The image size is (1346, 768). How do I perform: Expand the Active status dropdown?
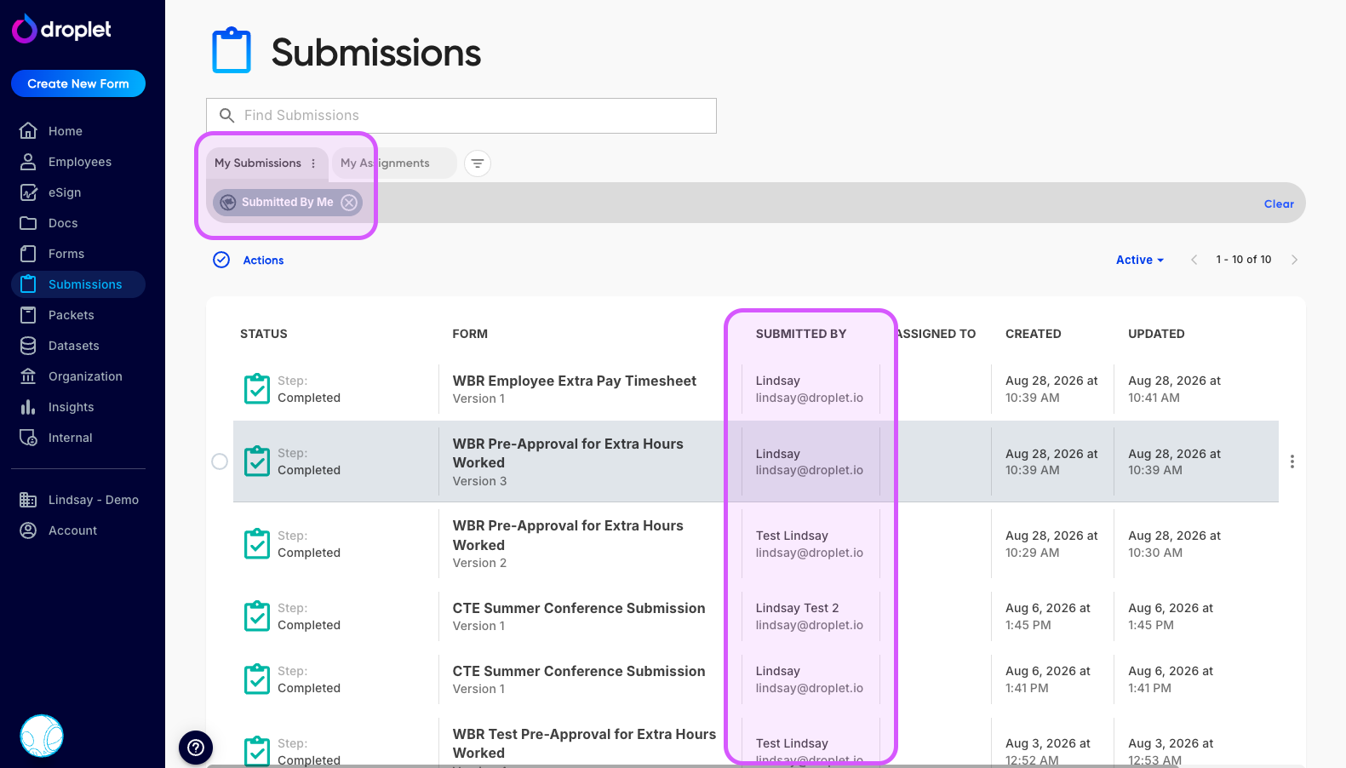click(x=1140, y=260)
